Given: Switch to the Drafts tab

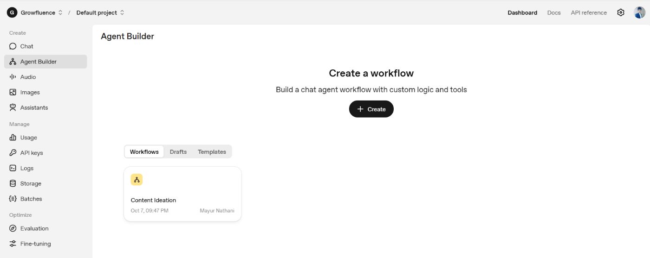Looking at the screenshot, I should [x=178, y=152].
